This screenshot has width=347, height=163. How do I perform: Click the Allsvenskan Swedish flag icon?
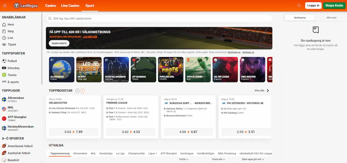click(4, 99)
